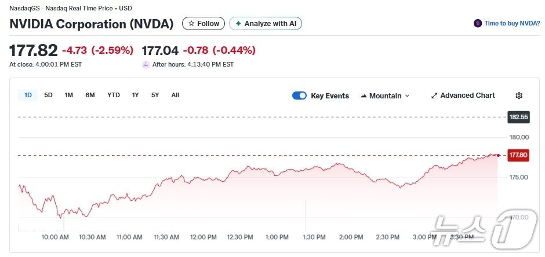The width and height of the screenshot is (545, 257).
Task: Select the 1D time range tab
Action: coord(28,95)
